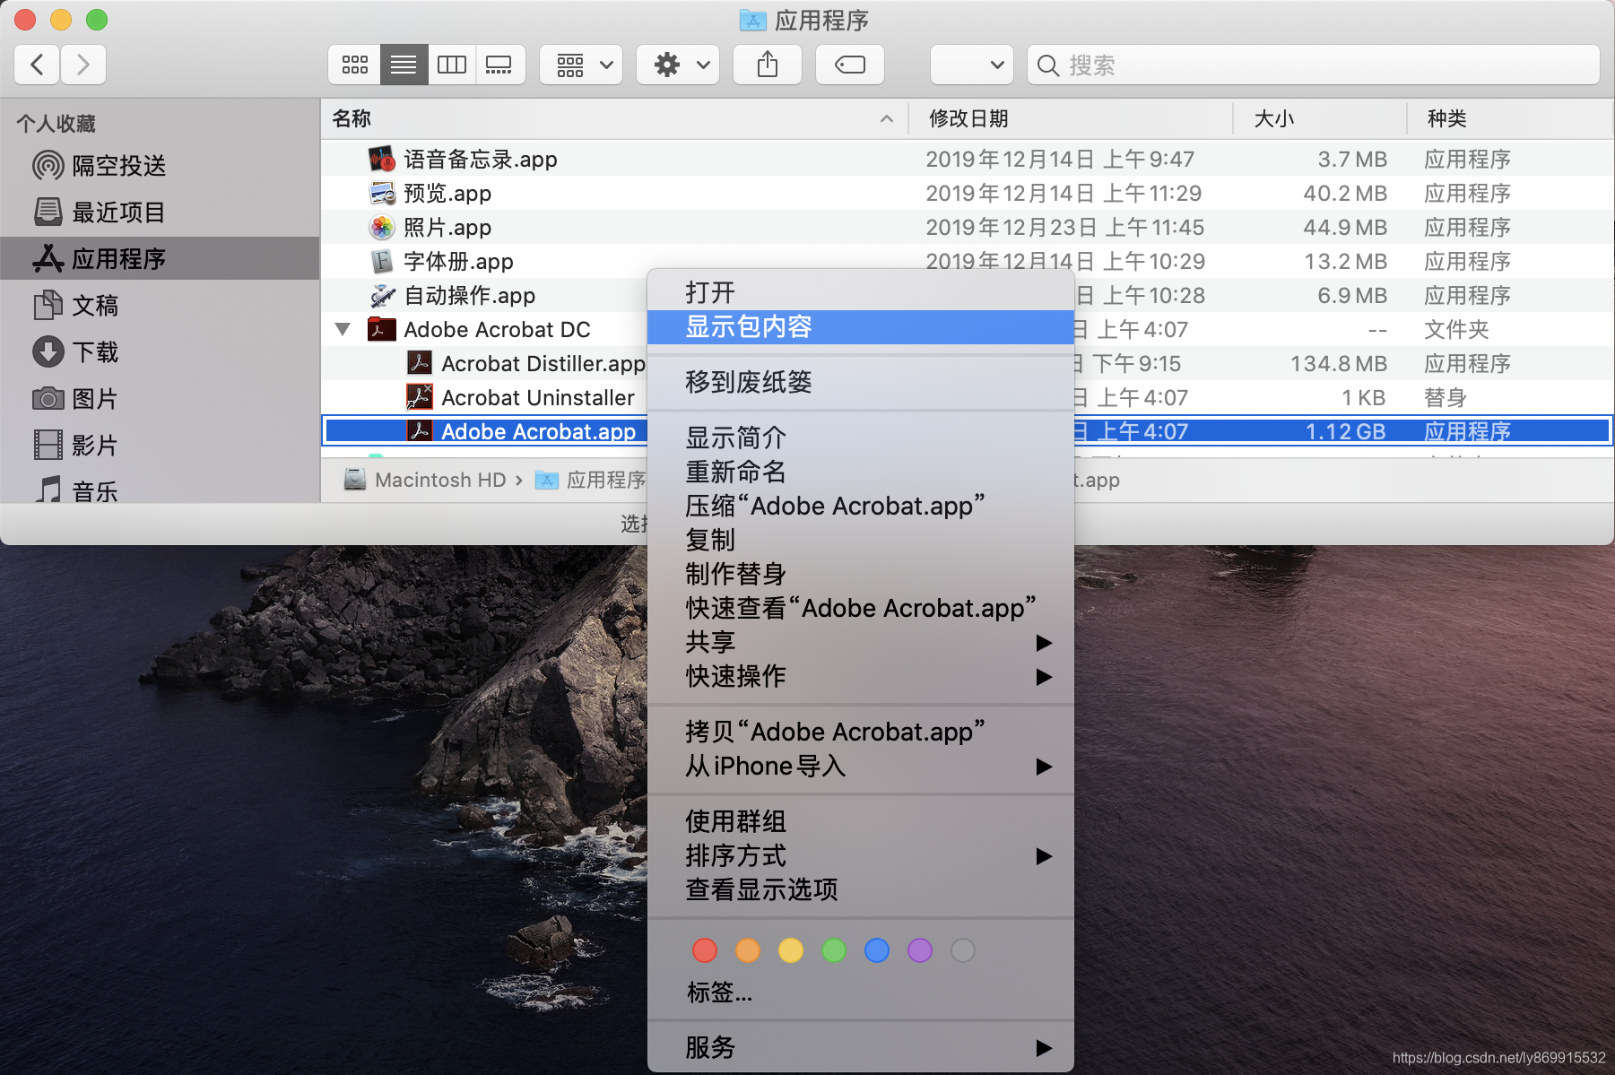Apply the yellow tag color
The image size is (1615, 1075).
pos(791,950)
